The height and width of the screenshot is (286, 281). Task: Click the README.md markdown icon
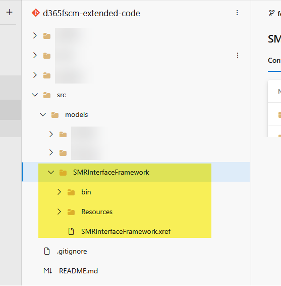point(48,271)
